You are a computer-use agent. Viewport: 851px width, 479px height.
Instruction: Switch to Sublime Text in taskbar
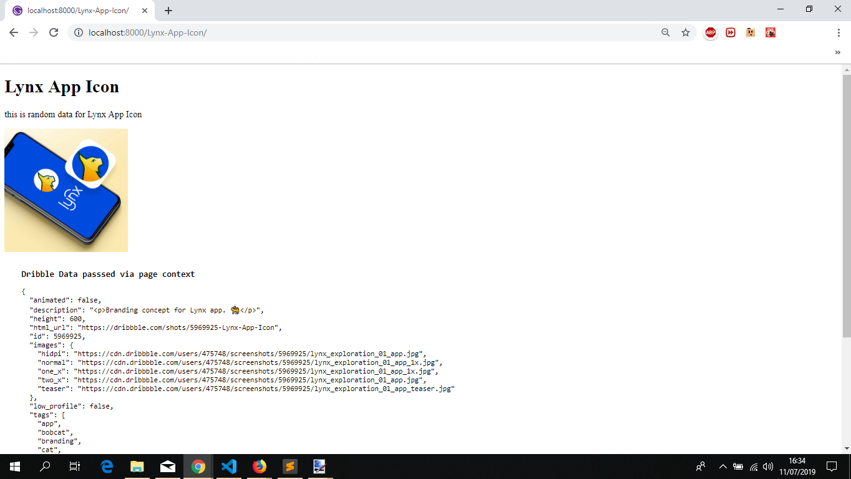pyautogui.click(x=289, y=467)
